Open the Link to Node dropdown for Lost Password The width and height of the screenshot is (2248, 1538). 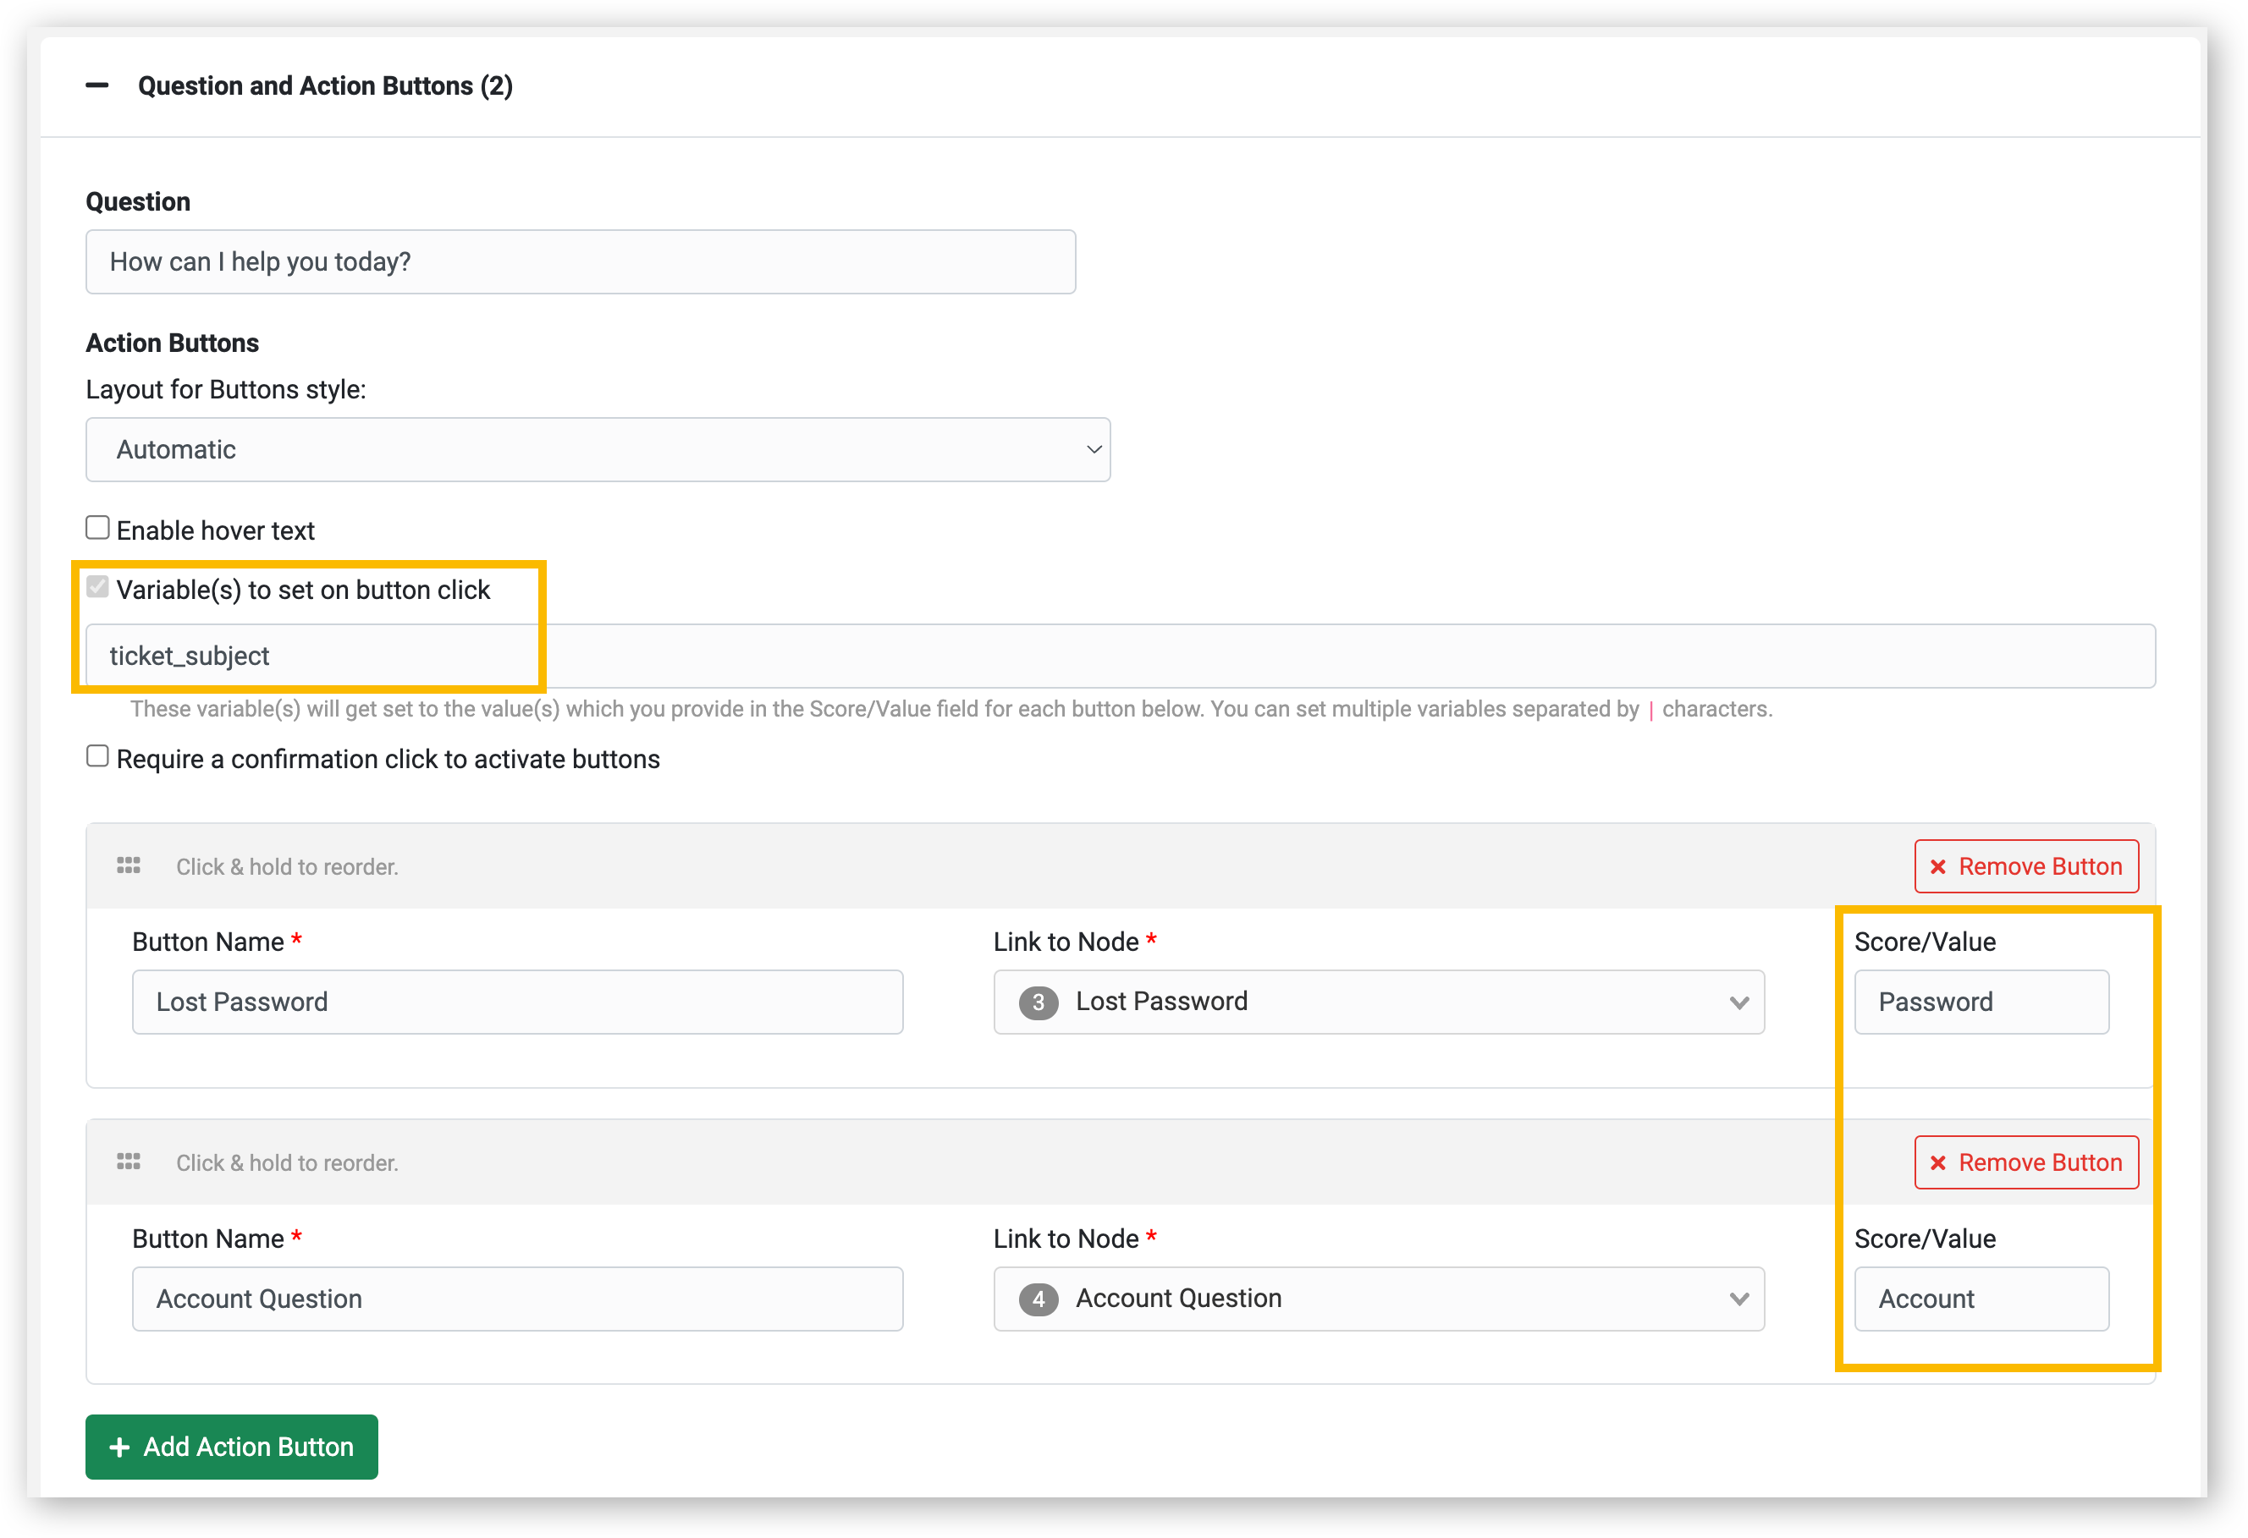[x=1739, y=1002]
